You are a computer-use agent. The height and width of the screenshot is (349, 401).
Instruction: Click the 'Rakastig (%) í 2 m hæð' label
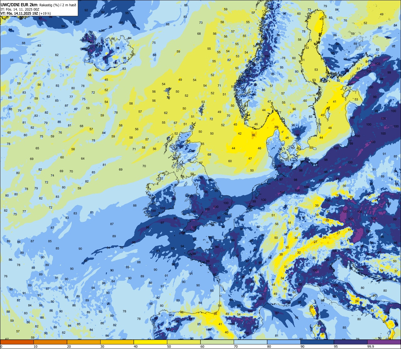57,5
